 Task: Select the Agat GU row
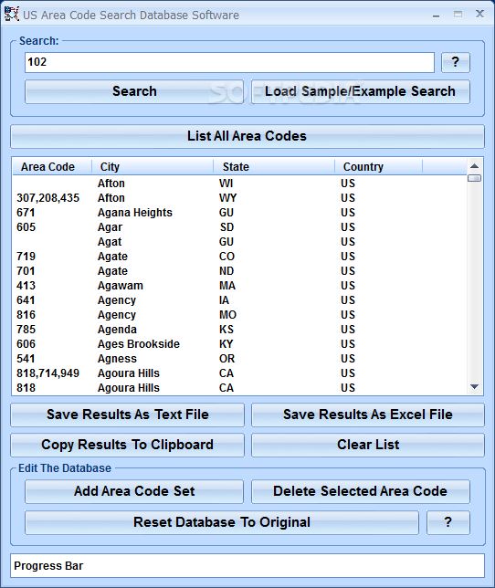[240, 242]
